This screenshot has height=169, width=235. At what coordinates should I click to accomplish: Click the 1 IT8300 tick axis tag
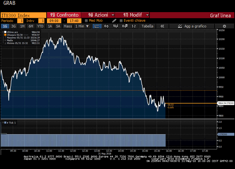pos(226,134)
